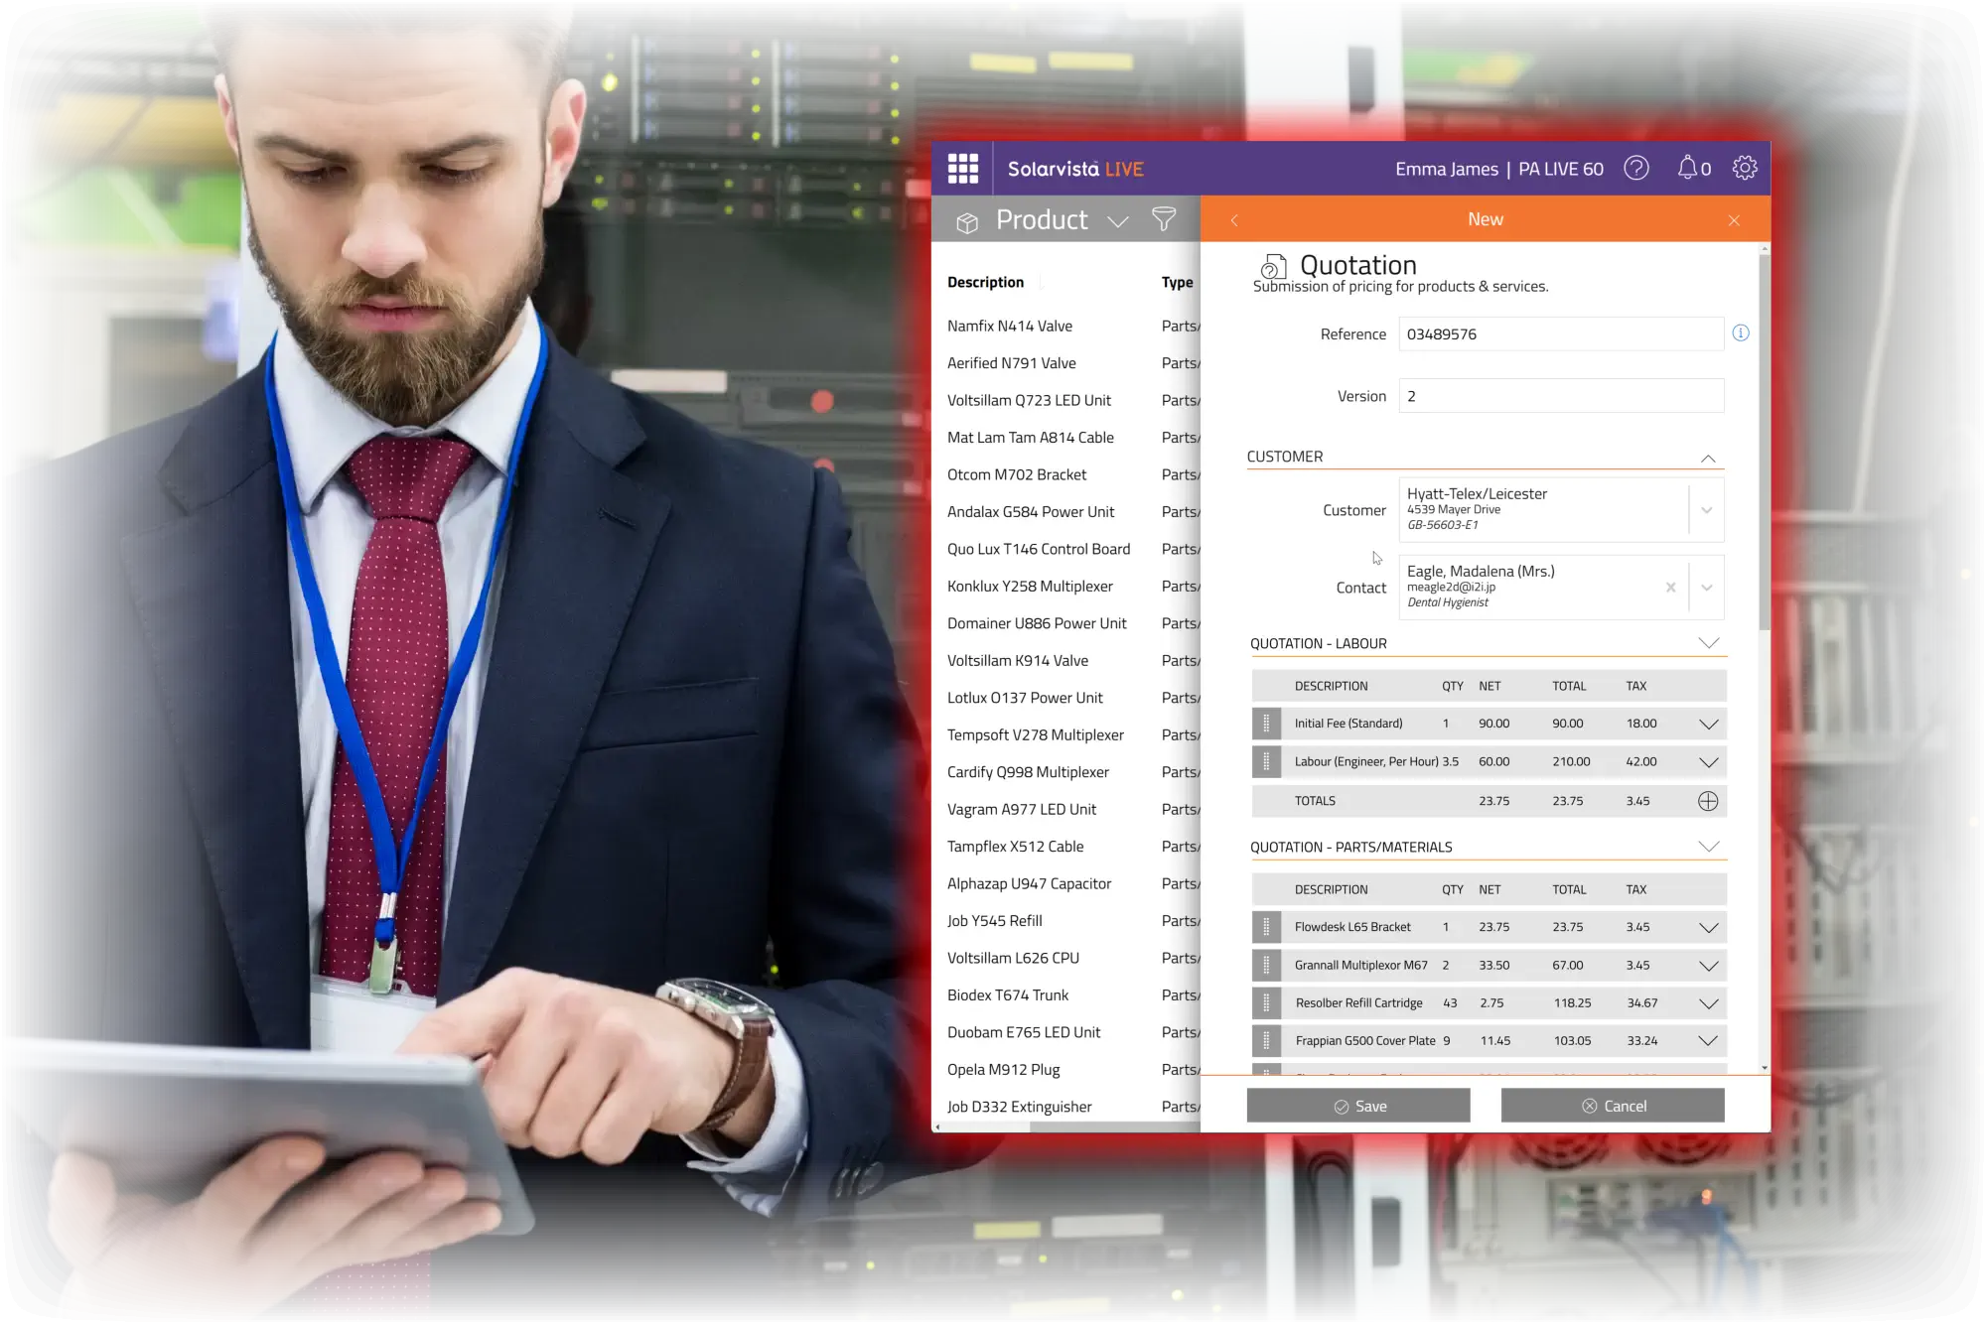Select Aerified N791 Valve product
The image size is (1986, 1324).
tap(1012, 363)
